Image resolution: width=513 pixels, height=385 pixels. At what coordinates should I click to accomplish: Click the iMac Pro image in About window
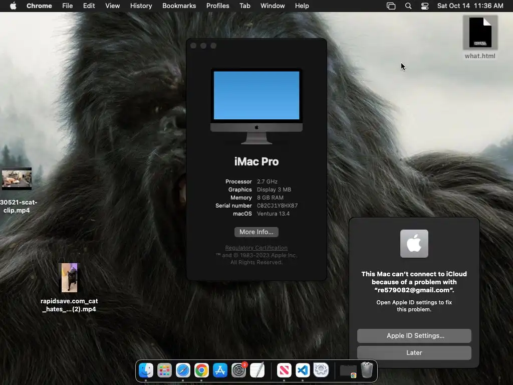(x=256, y=106)
